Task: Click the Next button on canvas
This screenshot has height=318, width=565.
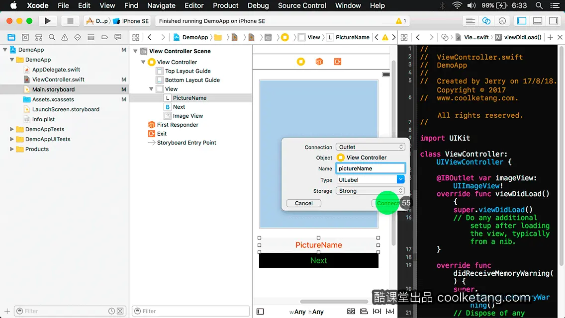Action: [318, 260]
